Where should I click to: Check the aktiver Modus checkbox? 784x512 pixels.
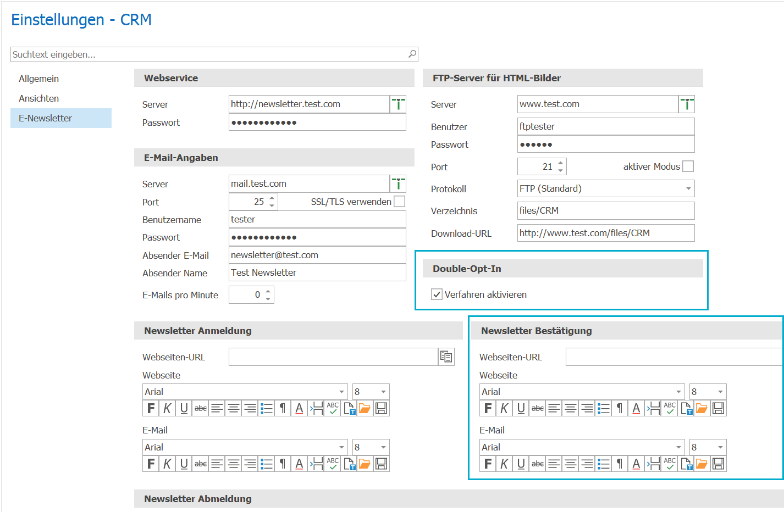[688, 166]
